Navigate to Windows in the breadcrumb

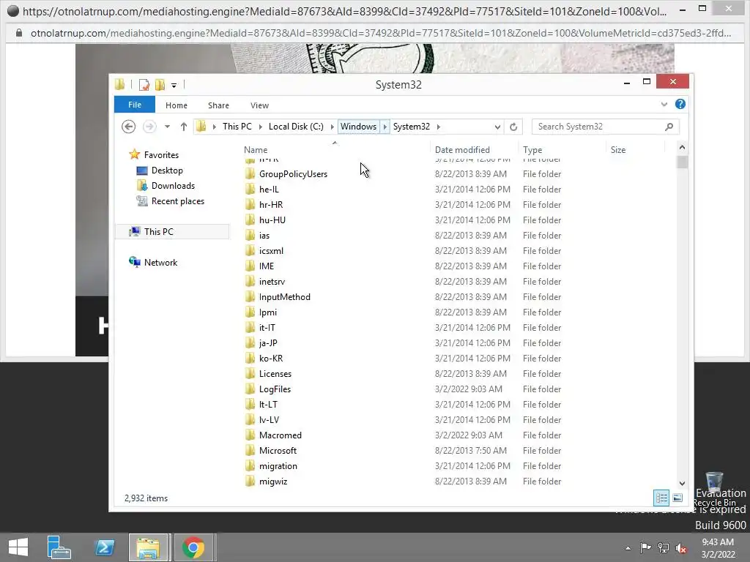click(359, 127)
